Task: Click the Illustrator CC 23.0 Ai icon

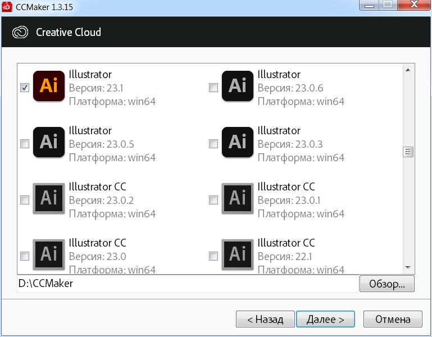Action: 49,254
